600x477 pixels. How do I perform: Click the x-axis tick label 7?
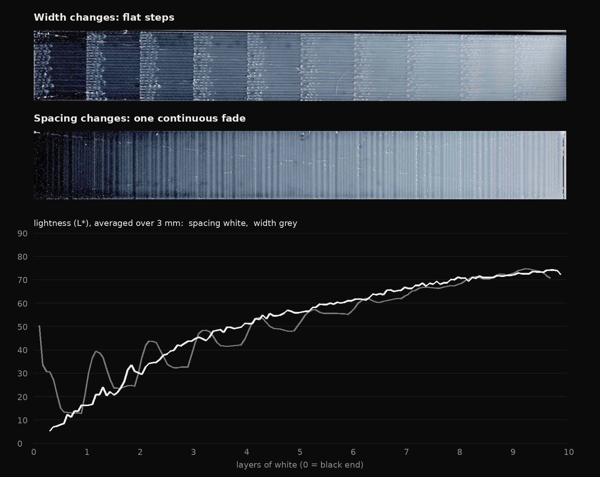click(406, 452)
